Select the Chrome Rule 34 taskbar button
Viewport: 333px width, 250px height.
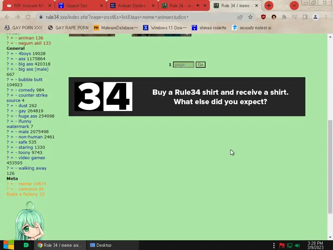click(60, 245)
